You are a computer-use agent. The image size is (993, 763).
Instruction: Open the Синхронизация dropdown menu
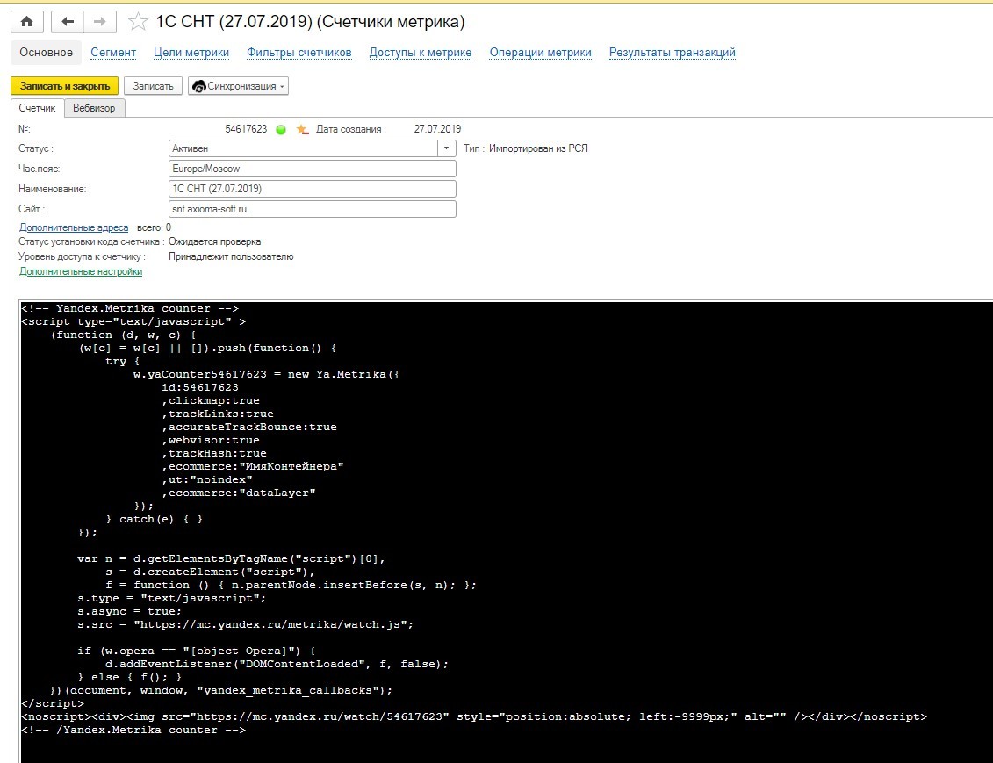click(238, 86)
